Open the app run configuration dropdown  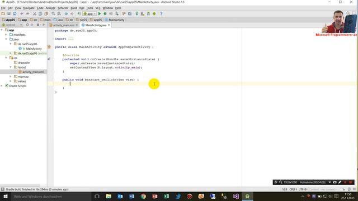pos(89,13)
